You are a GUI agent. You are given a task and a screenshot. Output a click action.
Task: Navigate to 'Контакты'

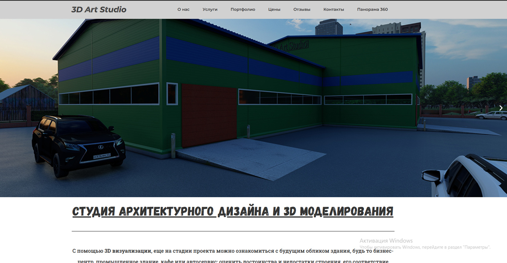[334, 9]
